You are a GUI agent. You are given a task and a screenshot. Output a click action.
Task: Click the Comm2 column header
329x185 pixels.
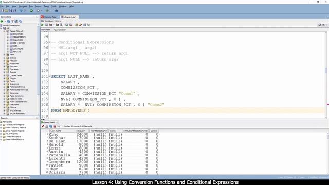pos(154,131)
